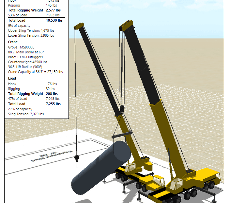Screen dimensions: 229x203
Task: Click the Upper Sling Tension line
Action: 31,30
